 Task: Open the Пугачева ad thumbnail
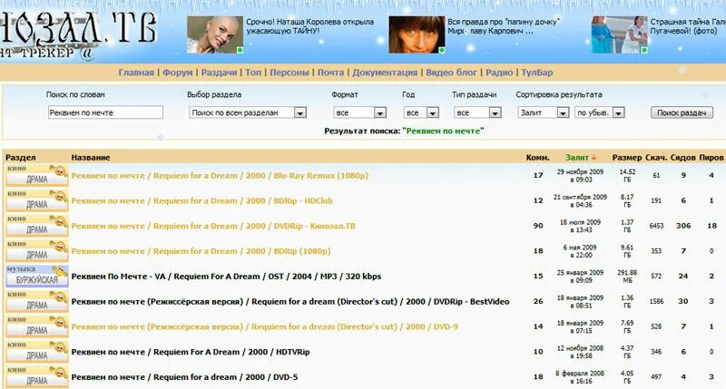[x=620, y=34]
